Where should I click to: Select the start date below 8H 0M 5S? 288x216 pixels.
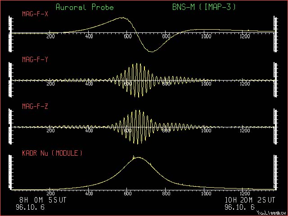[32, 207]
